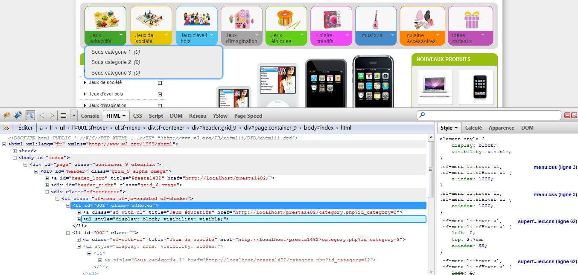578x275 pixels.
Task: Open the Page Speed tab
Action: coord(248,116)
